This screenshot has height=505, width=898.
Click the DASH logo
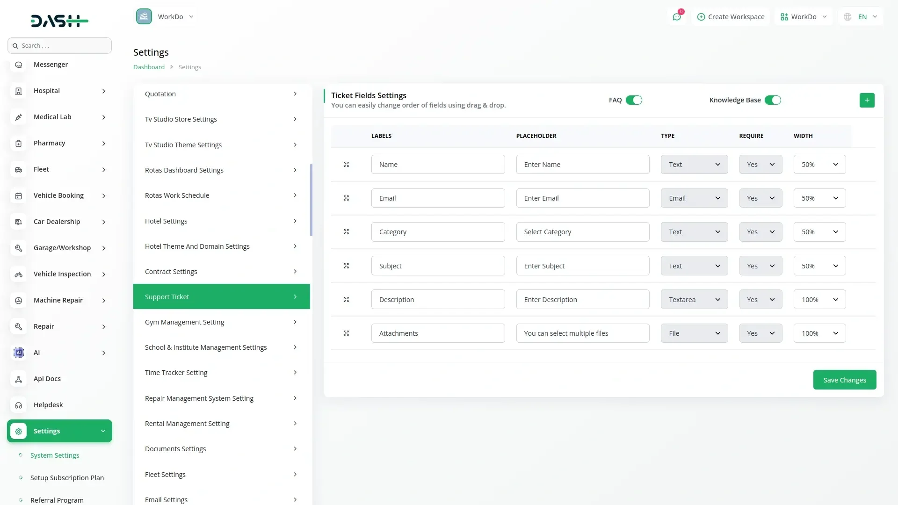[x=59, y=21]
